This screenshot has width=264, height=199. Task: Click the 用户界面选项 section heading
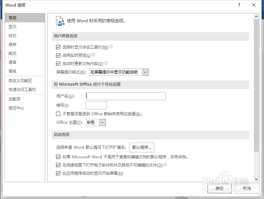(x=66, y=36)
